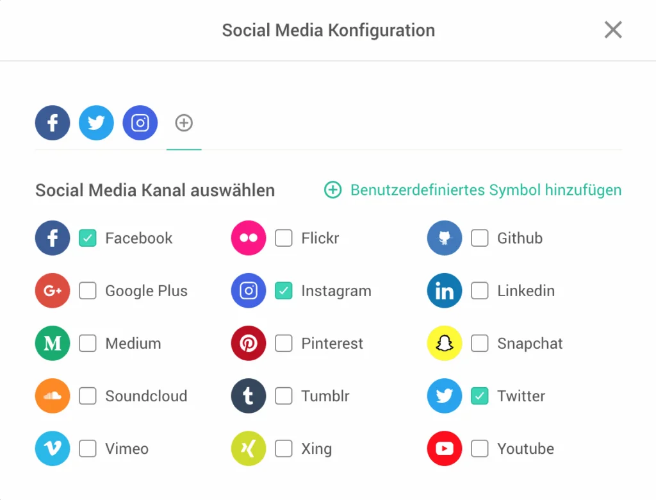Click the Xing icon

click(248, 449)
